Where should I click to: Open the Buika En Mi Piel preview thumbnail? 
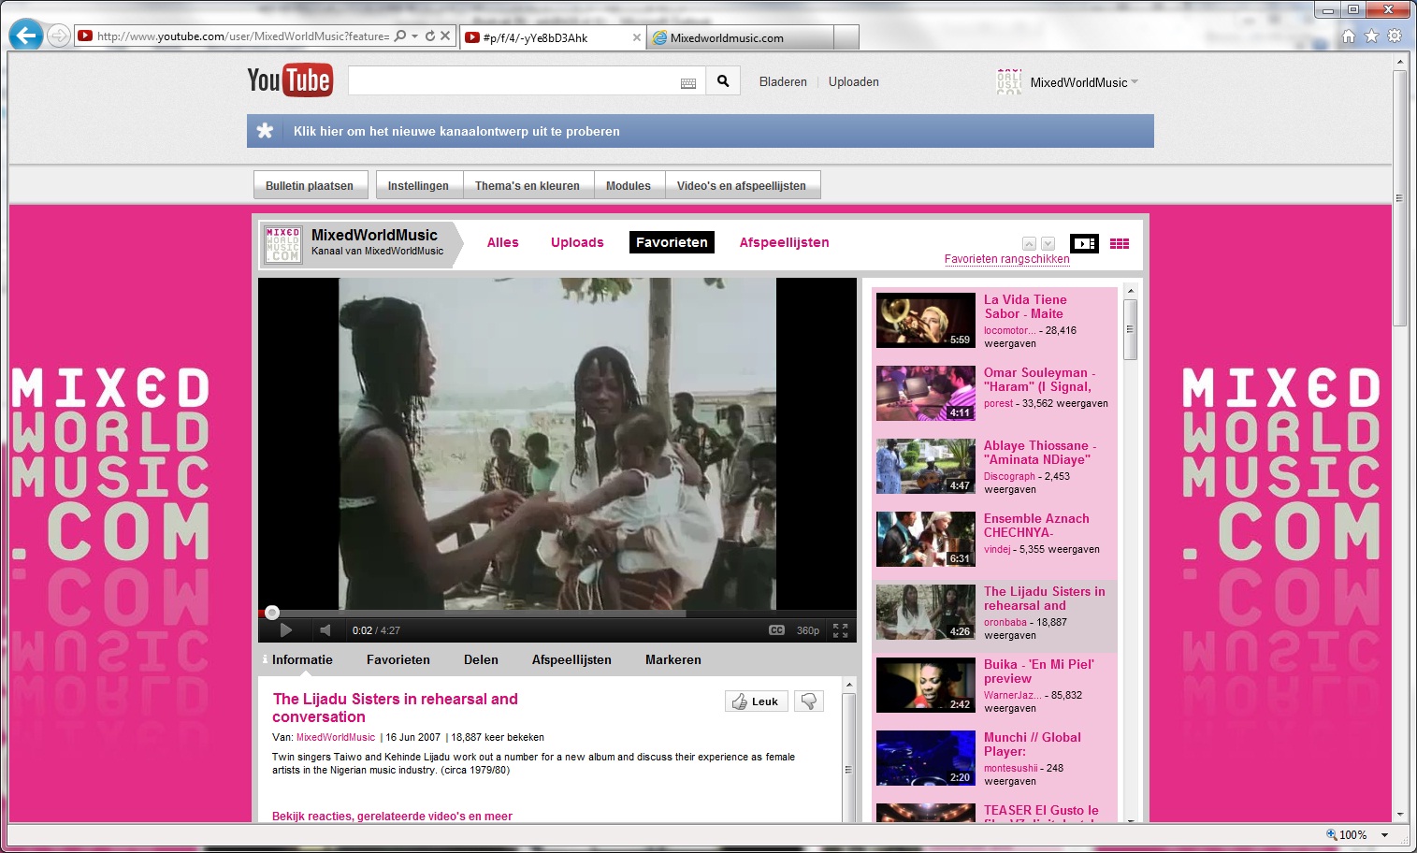tap(926, 686)
